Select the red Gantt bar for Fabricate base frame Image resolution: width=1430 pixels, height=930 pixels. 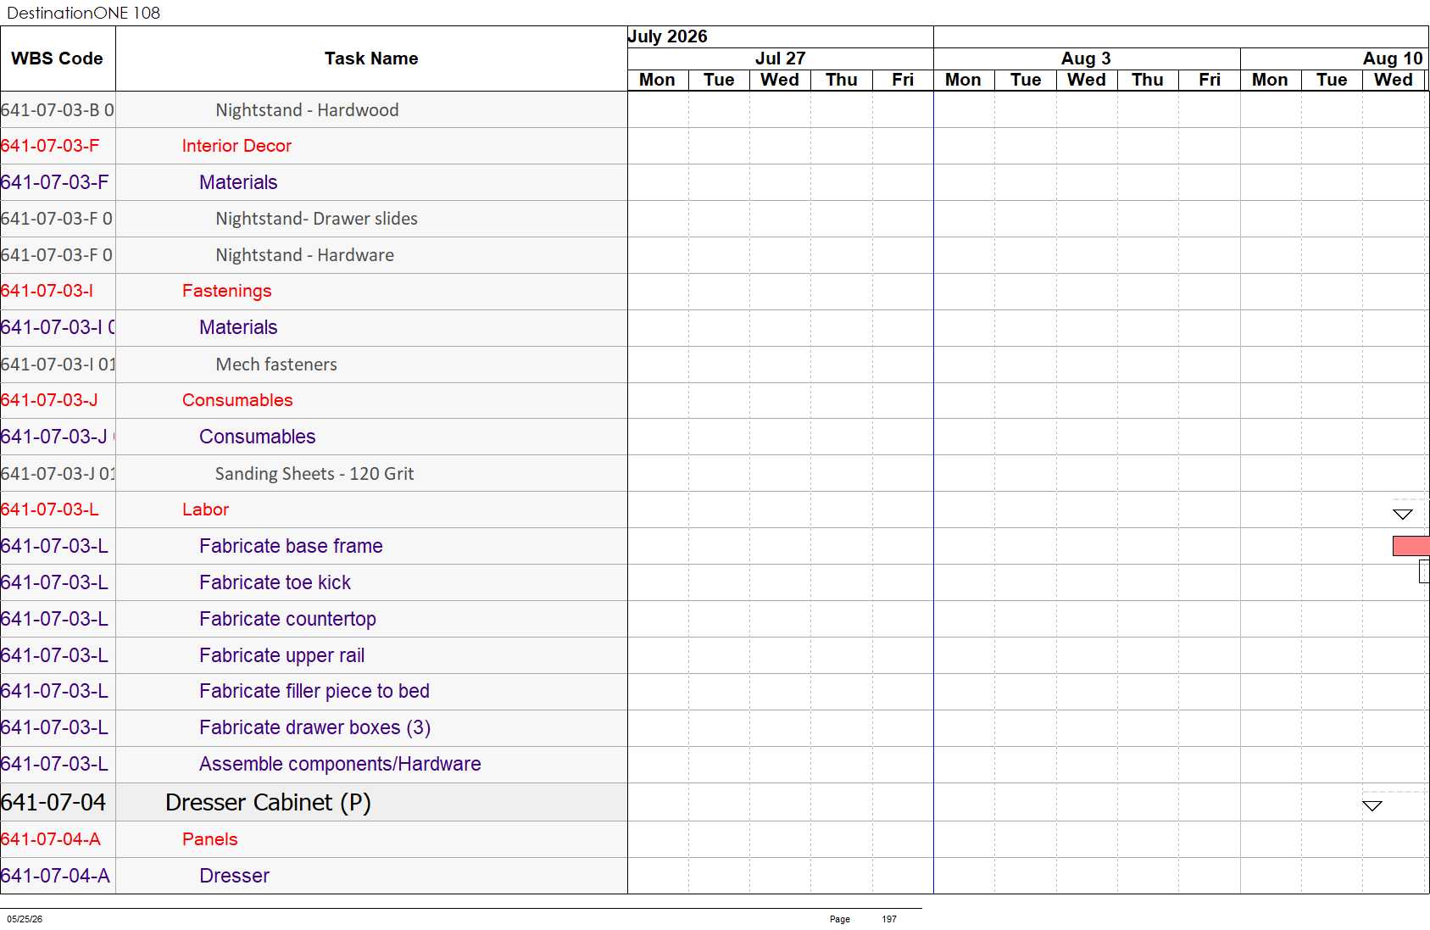click(1411, 546)
